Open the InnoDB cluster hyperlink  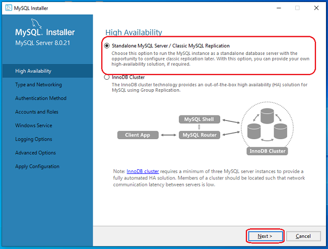[143, 171]
